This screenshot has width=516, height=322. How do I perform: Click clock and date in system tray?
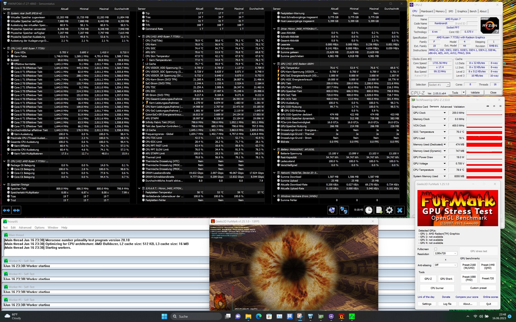[x=499, y=316]
